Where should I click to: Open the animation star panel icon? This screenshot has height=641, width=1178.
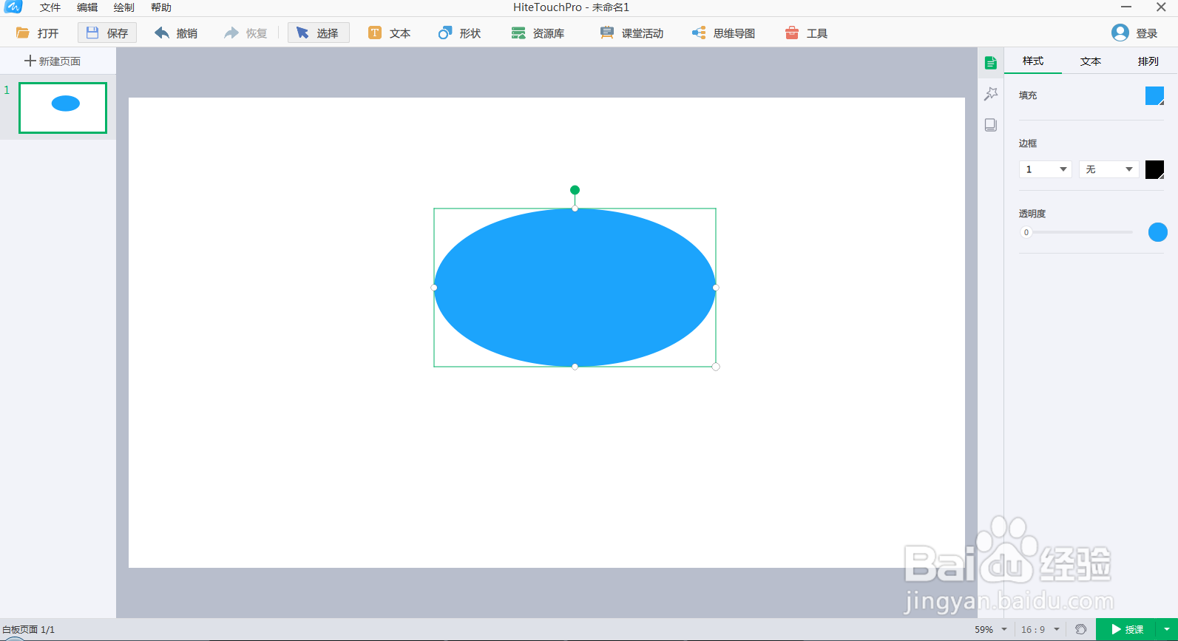991,94
